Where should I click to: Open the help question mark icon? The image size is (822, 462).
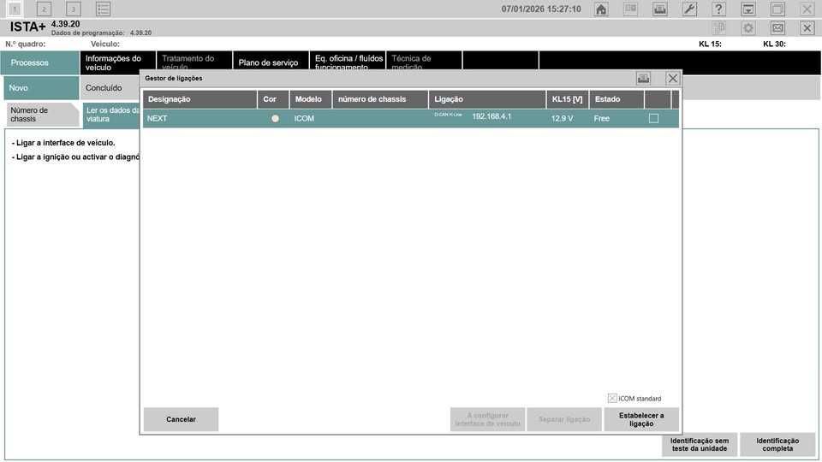pos(718,9)
